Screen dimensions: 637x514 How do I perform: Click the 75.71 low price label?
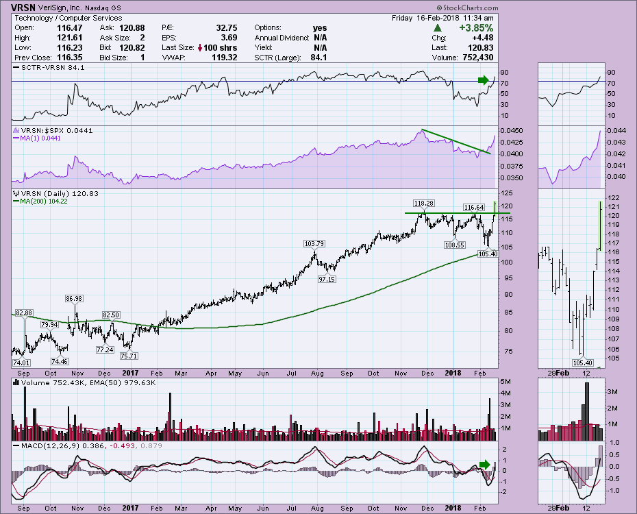pyautogui.click(x=129, y=356)
